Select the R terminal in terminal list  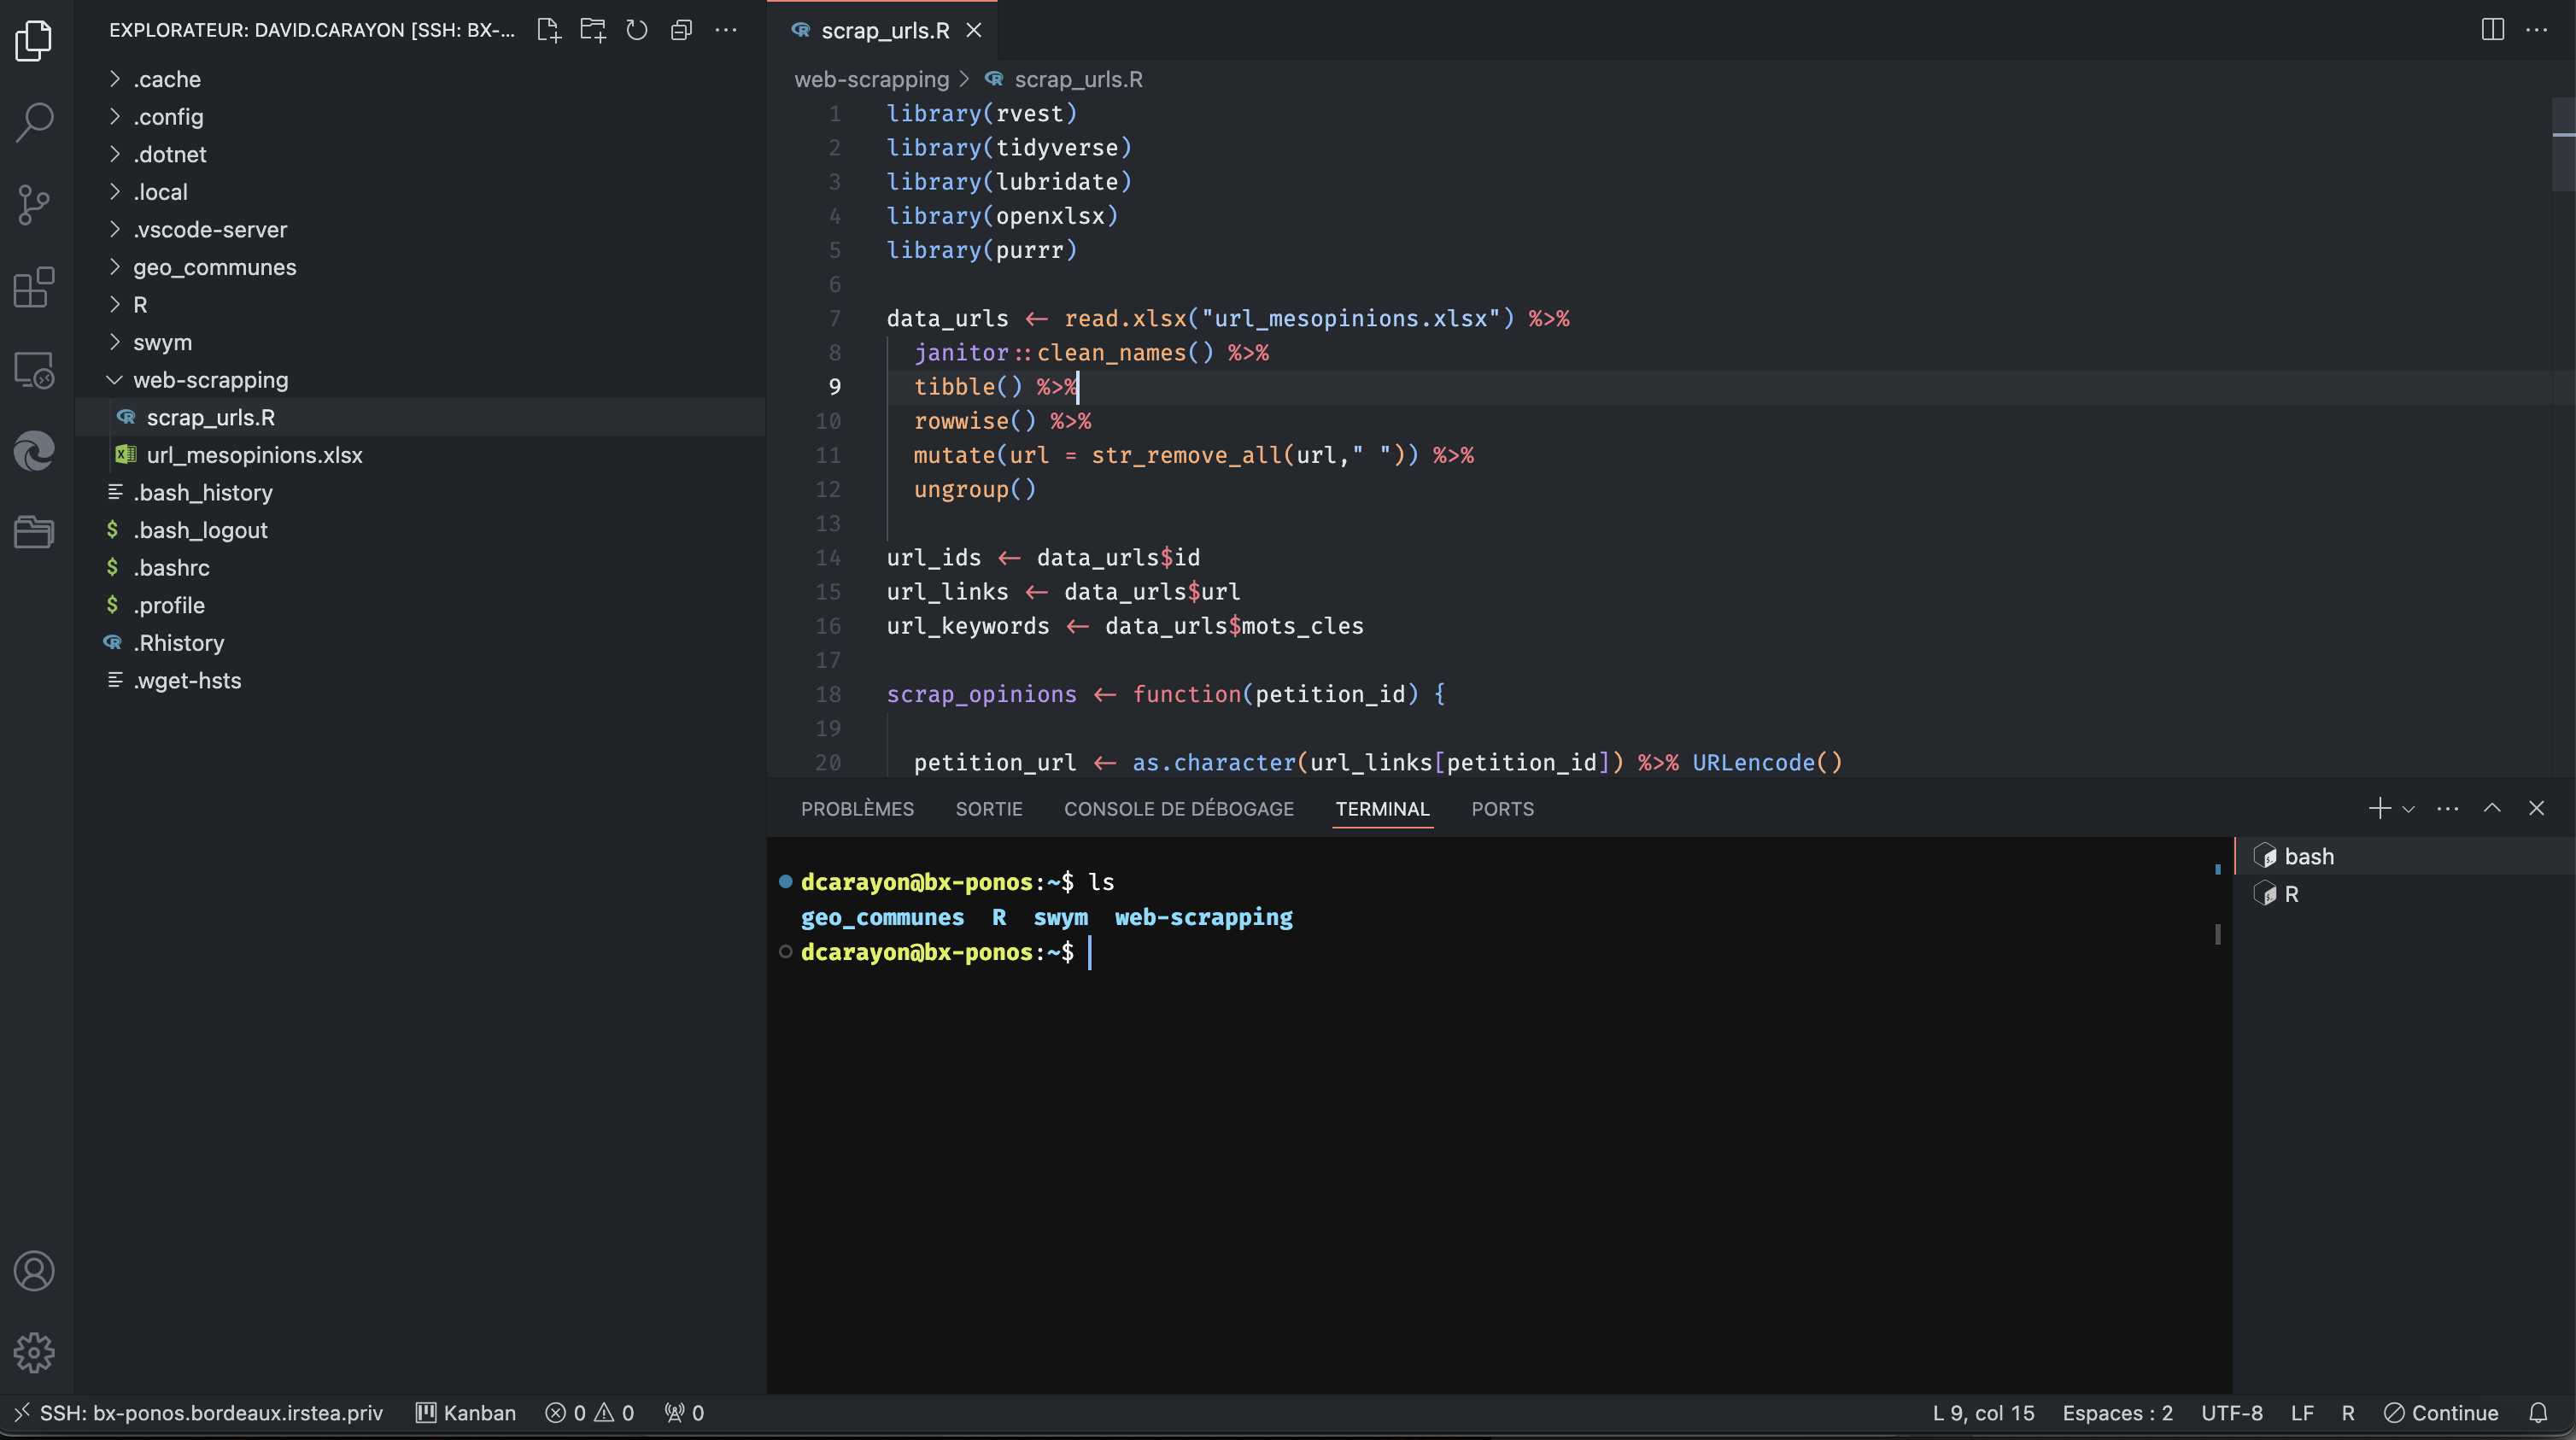tap(2290, 894)
